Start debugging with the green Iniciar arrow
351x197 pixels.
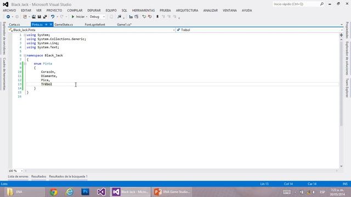[73, 17]
